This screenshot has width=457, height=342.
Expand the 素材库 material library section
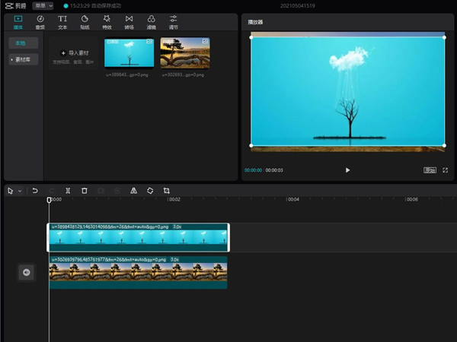(x=23, y=59)
